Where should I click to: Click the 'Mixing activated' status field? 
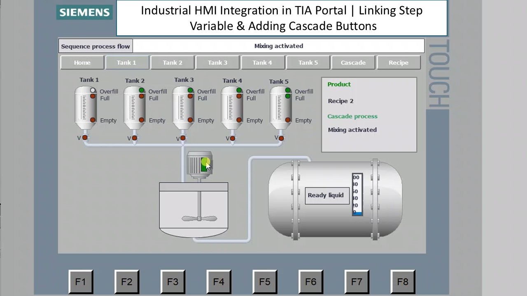[x=278, y=46]
